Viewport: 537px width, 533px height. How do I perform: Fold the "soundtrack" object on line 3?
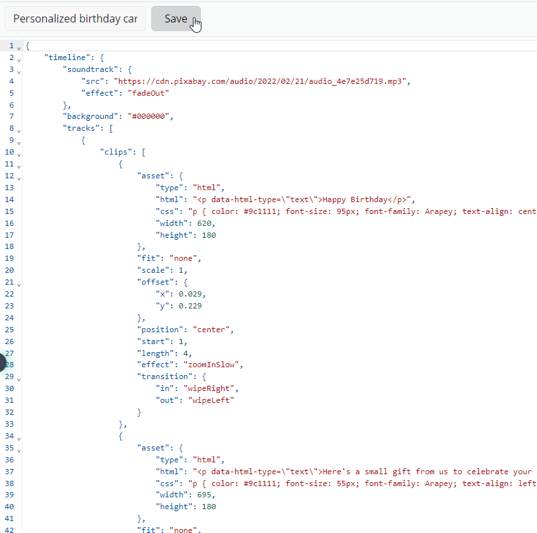(19, 72)
